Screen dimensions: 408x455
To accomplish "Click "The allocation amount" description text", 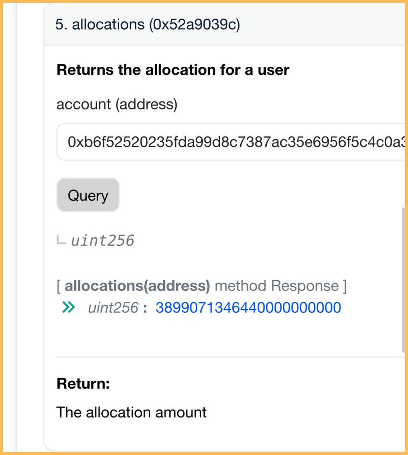I will (x=131, y=412).
